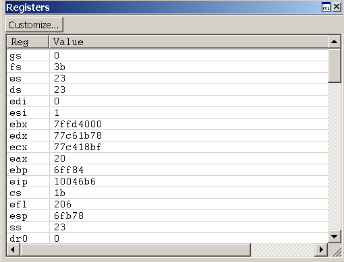
Task: Click the ebx value 7ffd4000
Action: pos(78,124)
